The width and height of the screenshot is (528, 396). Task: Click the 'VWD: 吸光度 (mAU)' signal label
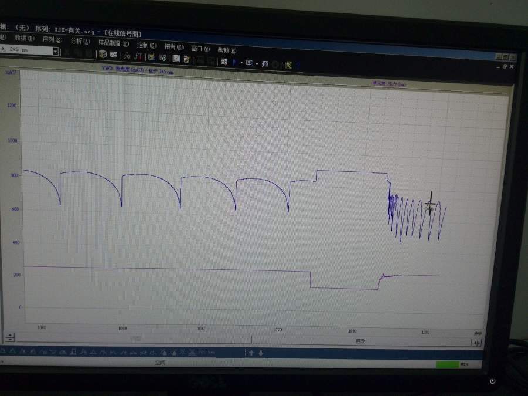(137, 70)
